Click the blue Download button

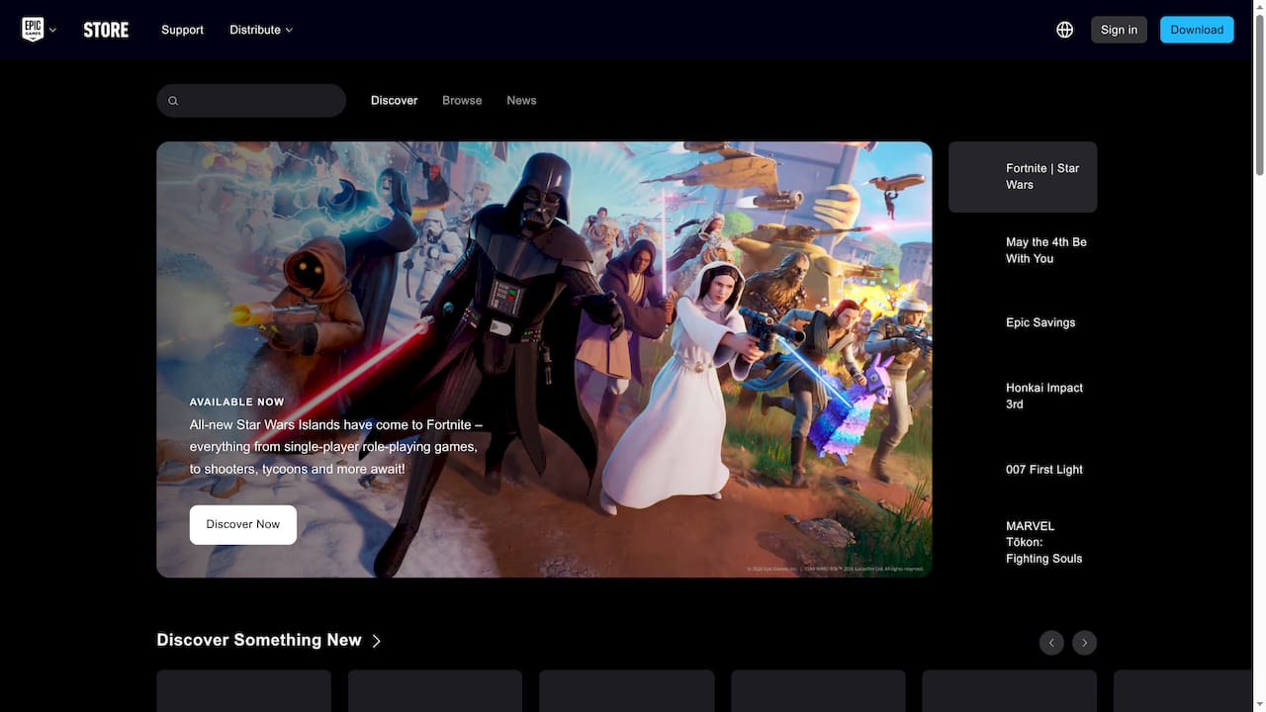point(1197,30)
